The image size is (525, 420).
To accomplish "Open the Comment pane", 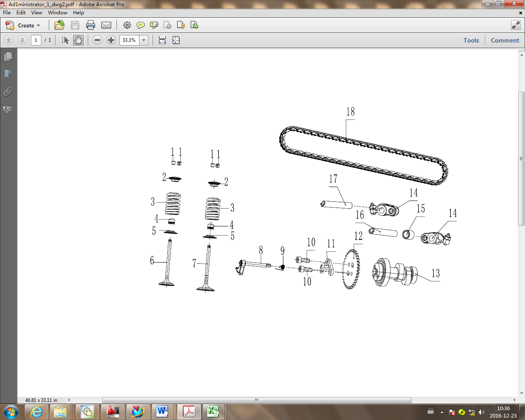I will [504, 40].
